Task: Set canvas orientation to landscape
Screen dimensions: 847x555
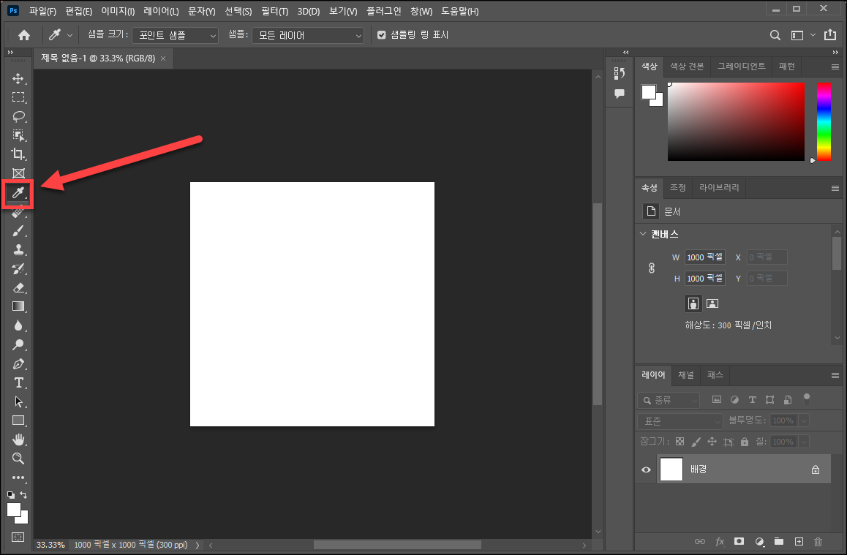Action: click(x=712, y=303)
